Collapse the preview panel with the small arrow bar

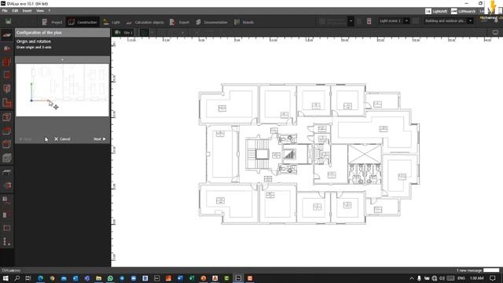tap(62, 60)
